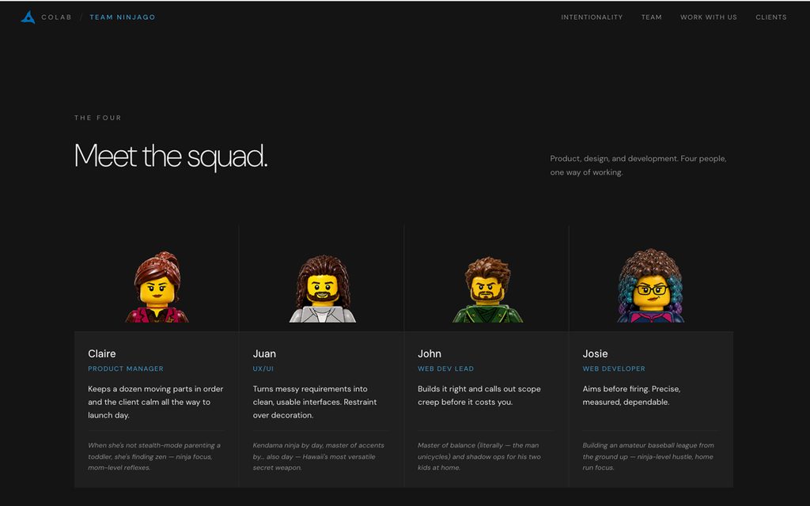Click Claire's LEGO avatar
Screen dimensions: 810x506
(x=157, y=287)
